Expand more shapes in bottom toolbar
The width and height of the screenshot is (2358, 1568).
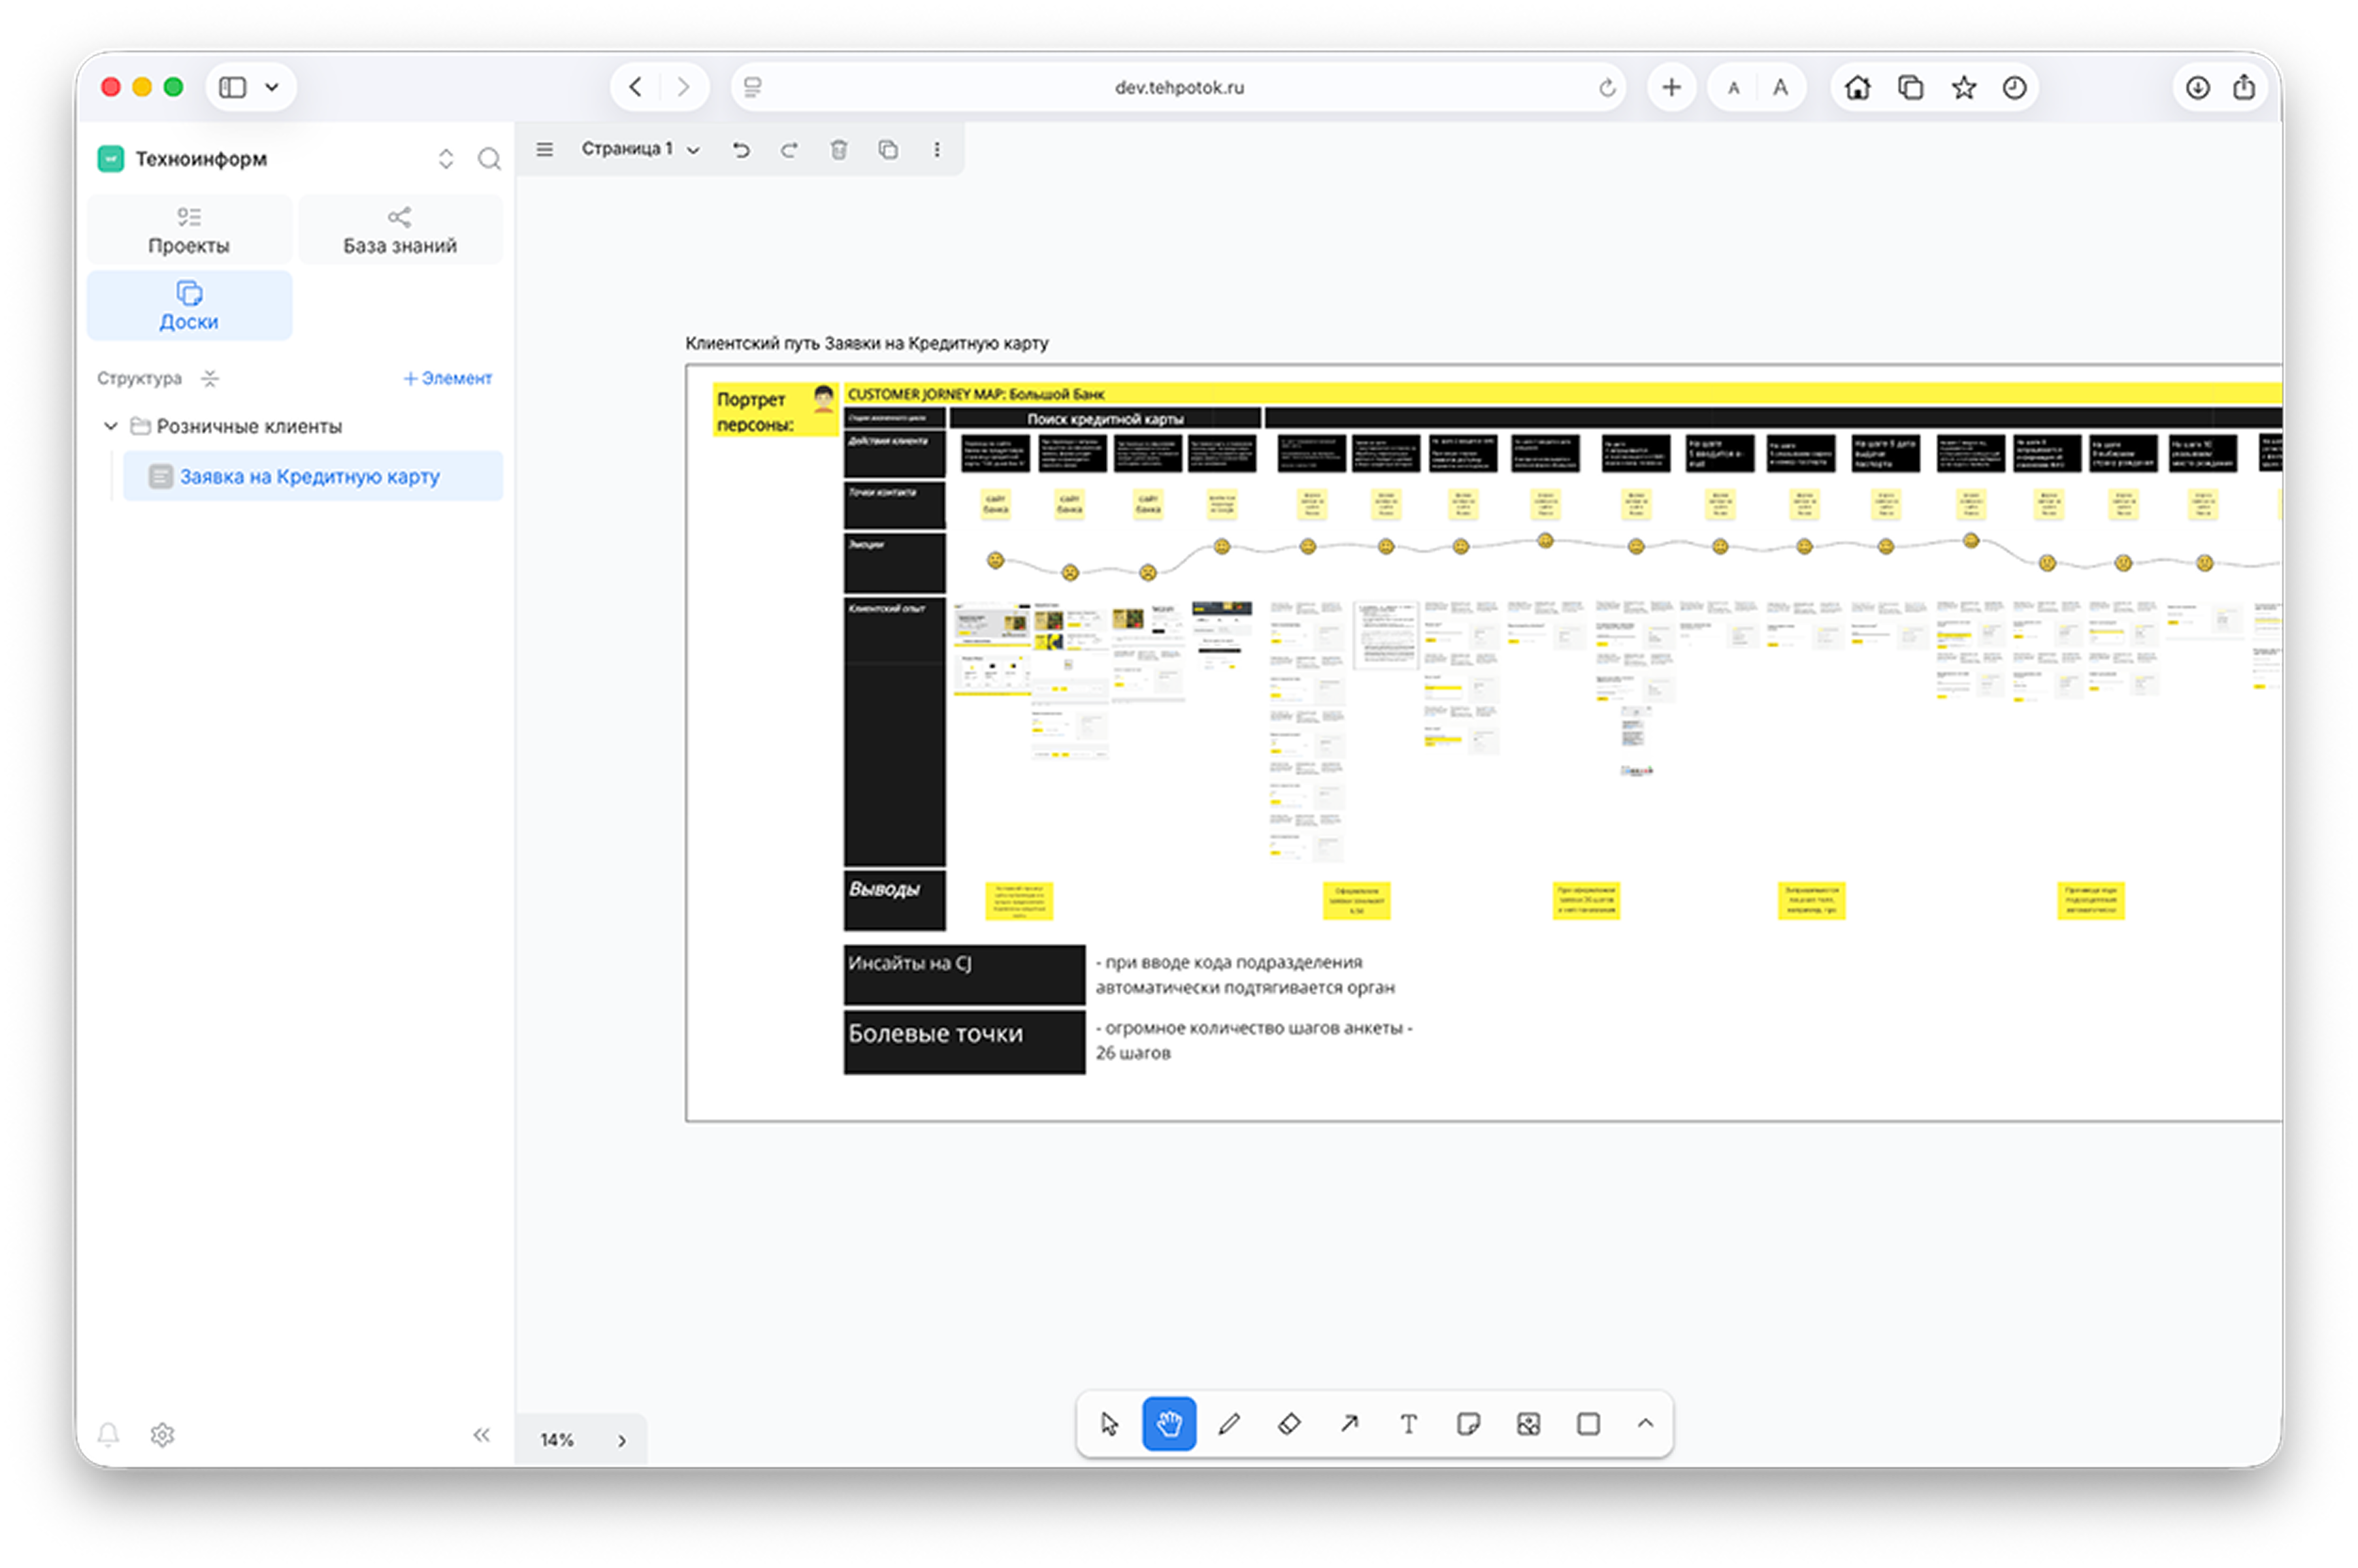point(1645,1423)
